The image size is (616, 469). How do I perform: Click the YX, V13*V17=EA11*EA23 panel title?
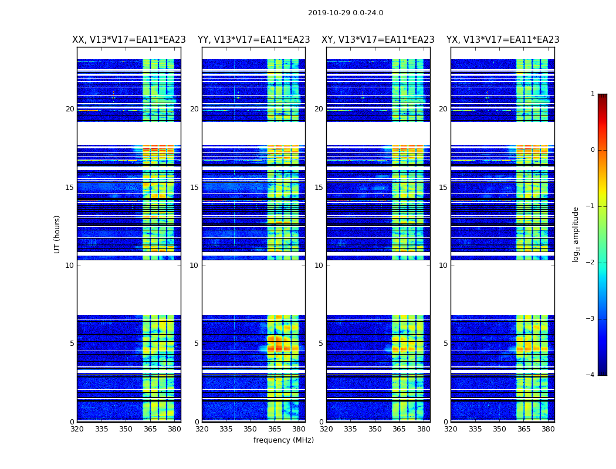pos(503,40)
